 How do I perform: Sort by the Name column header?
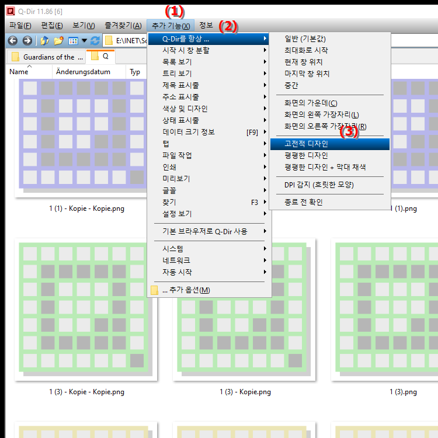point(29,72)
